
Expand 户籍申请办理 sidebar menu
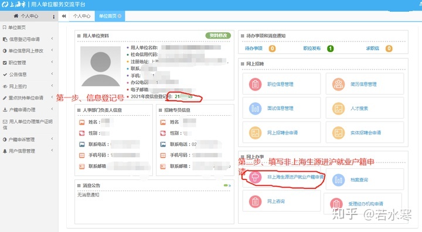coord(28,109)
